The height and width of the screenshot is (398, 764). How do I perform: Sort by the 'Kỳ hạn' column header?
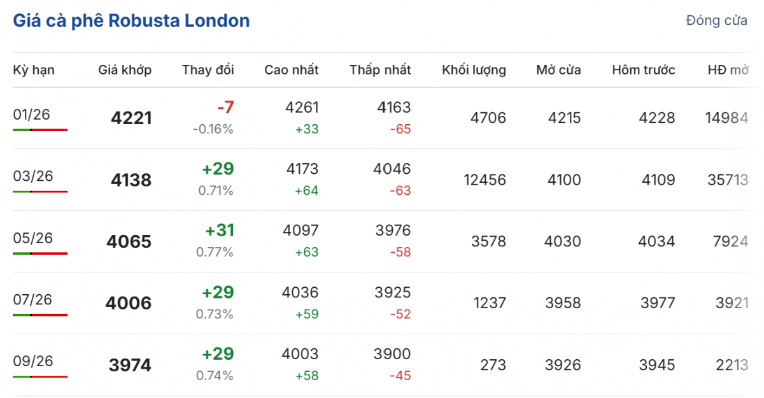click(x=34, y=70)
